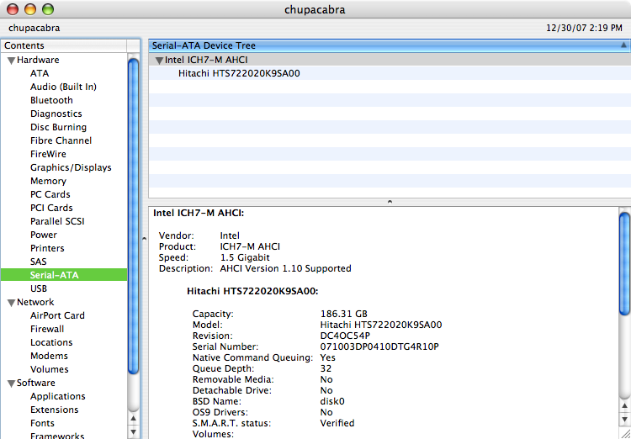Open the Bluetooth hardware entry
The image size is (631, 439).
(51, 100)
